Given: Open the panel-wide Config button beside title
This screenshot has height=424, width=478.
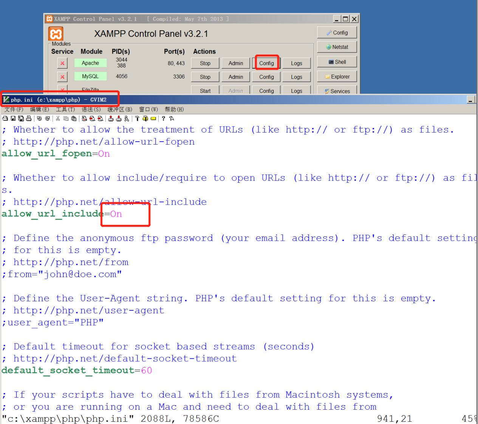Looking at the screenshot, I should (x=337, y=32).
